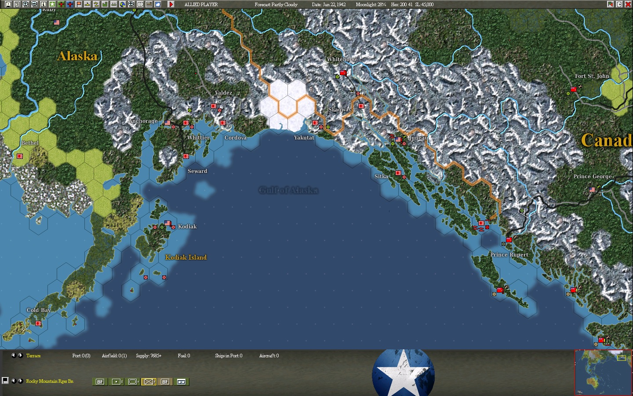Open the globe toolbar icon
Screen dimensions: 633x396
click(123, 4)
